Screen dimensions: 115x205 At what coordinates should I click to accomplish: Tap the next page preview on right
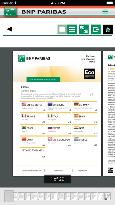click(x=109, y=113)
